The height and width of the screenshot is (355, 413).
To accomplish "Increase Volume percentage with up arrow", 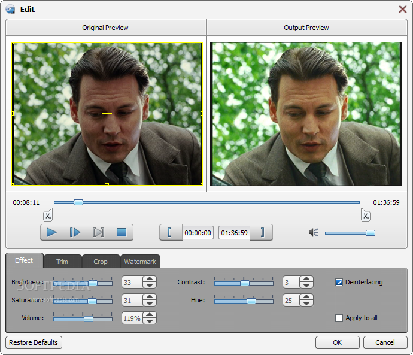I will point(150,315).
